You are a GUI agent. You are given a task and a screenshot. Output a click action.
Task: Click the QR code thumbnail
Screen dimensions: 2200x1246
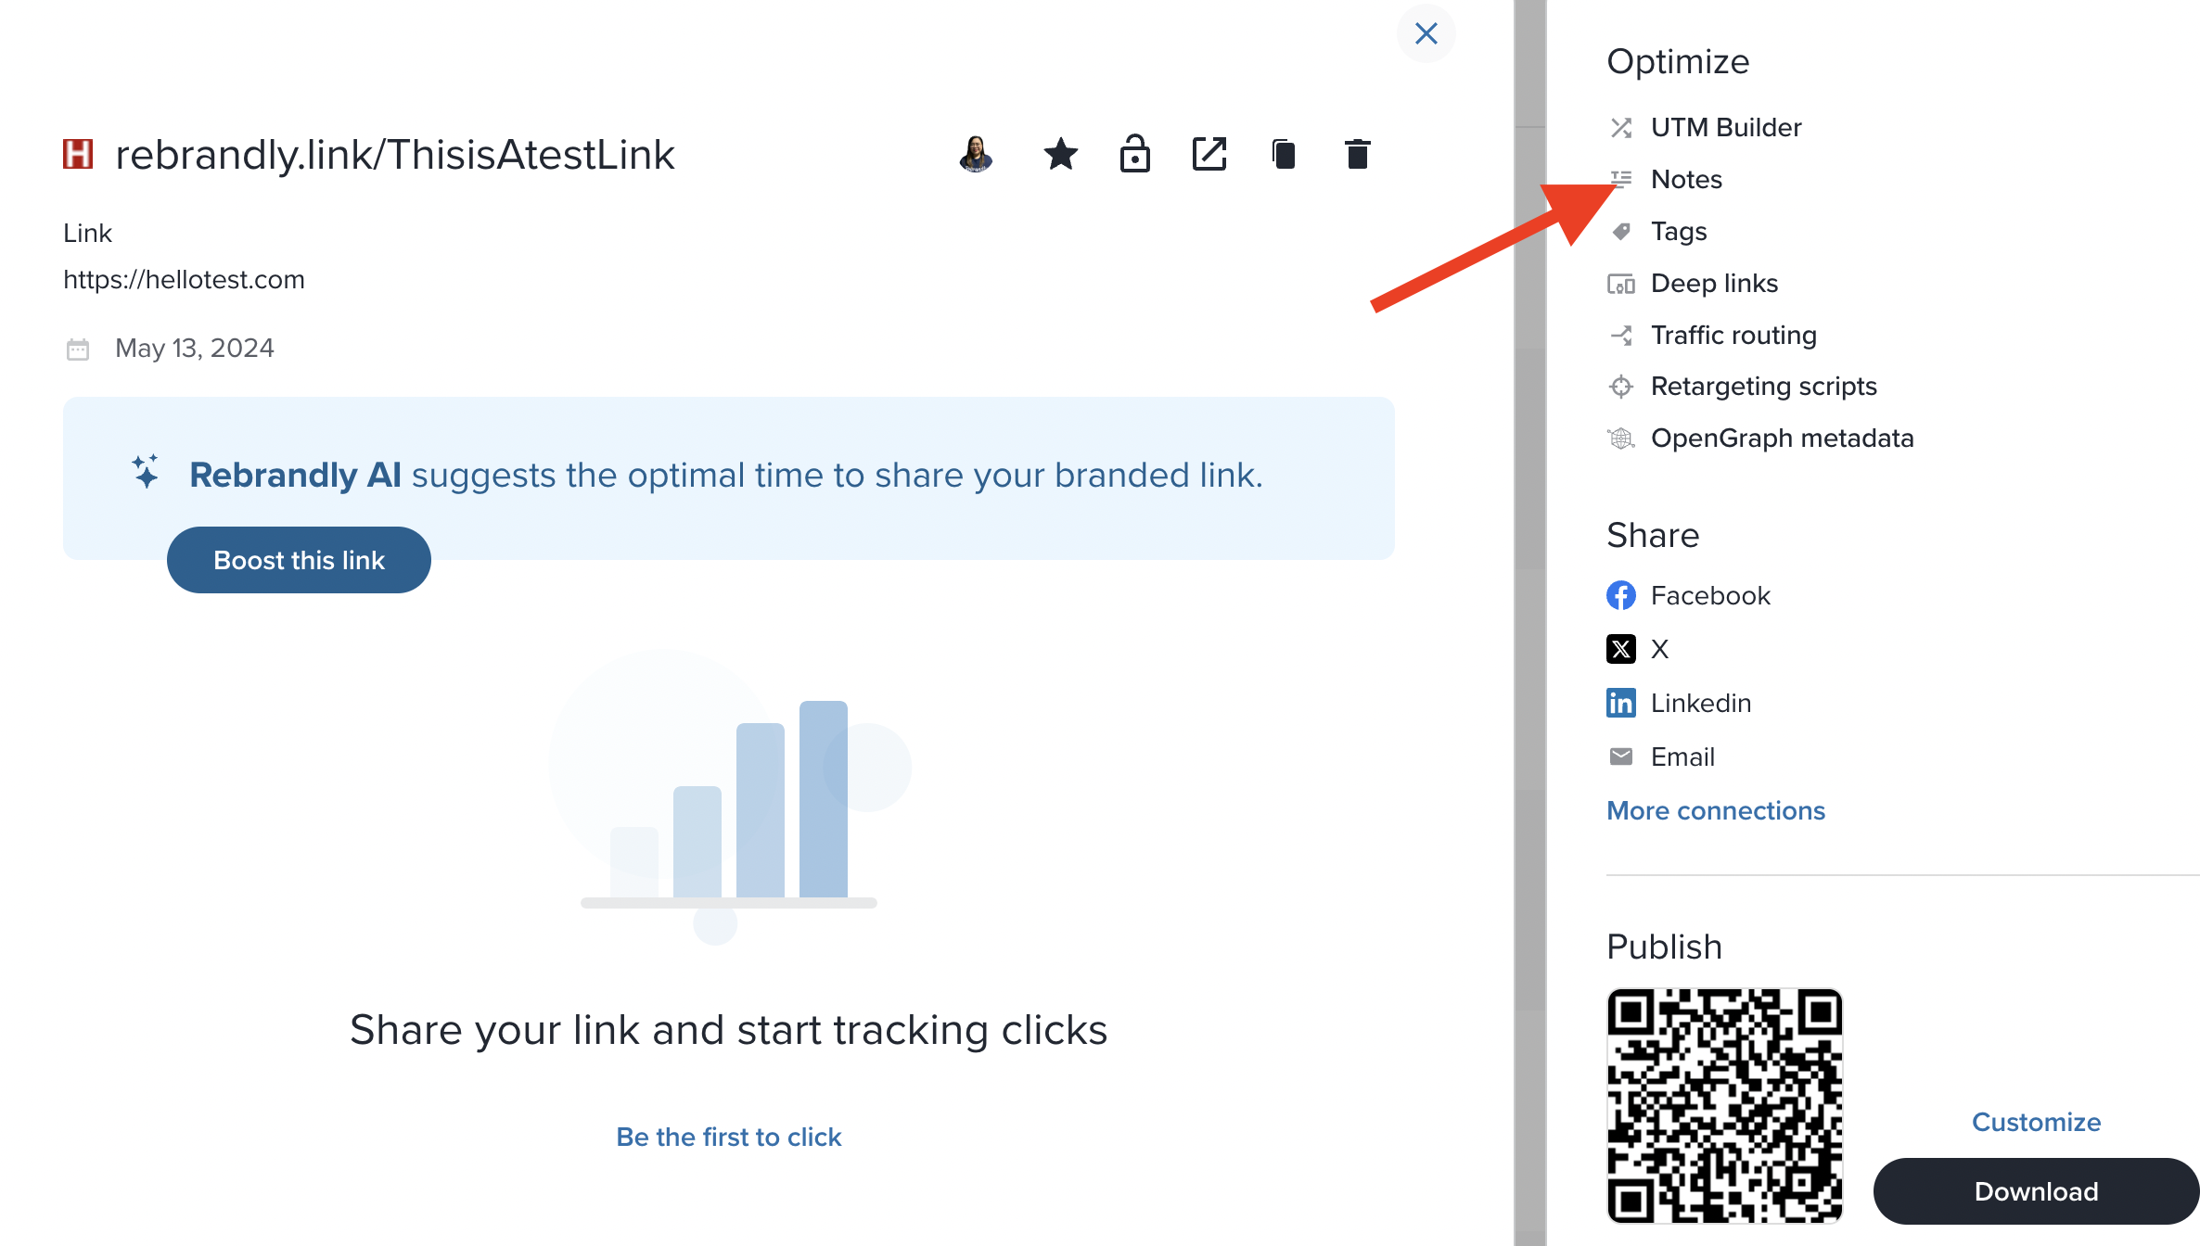click(1725, 1106)
